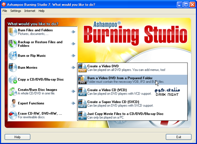Expand the Expert Functions arrow

(x=73, y=103)
